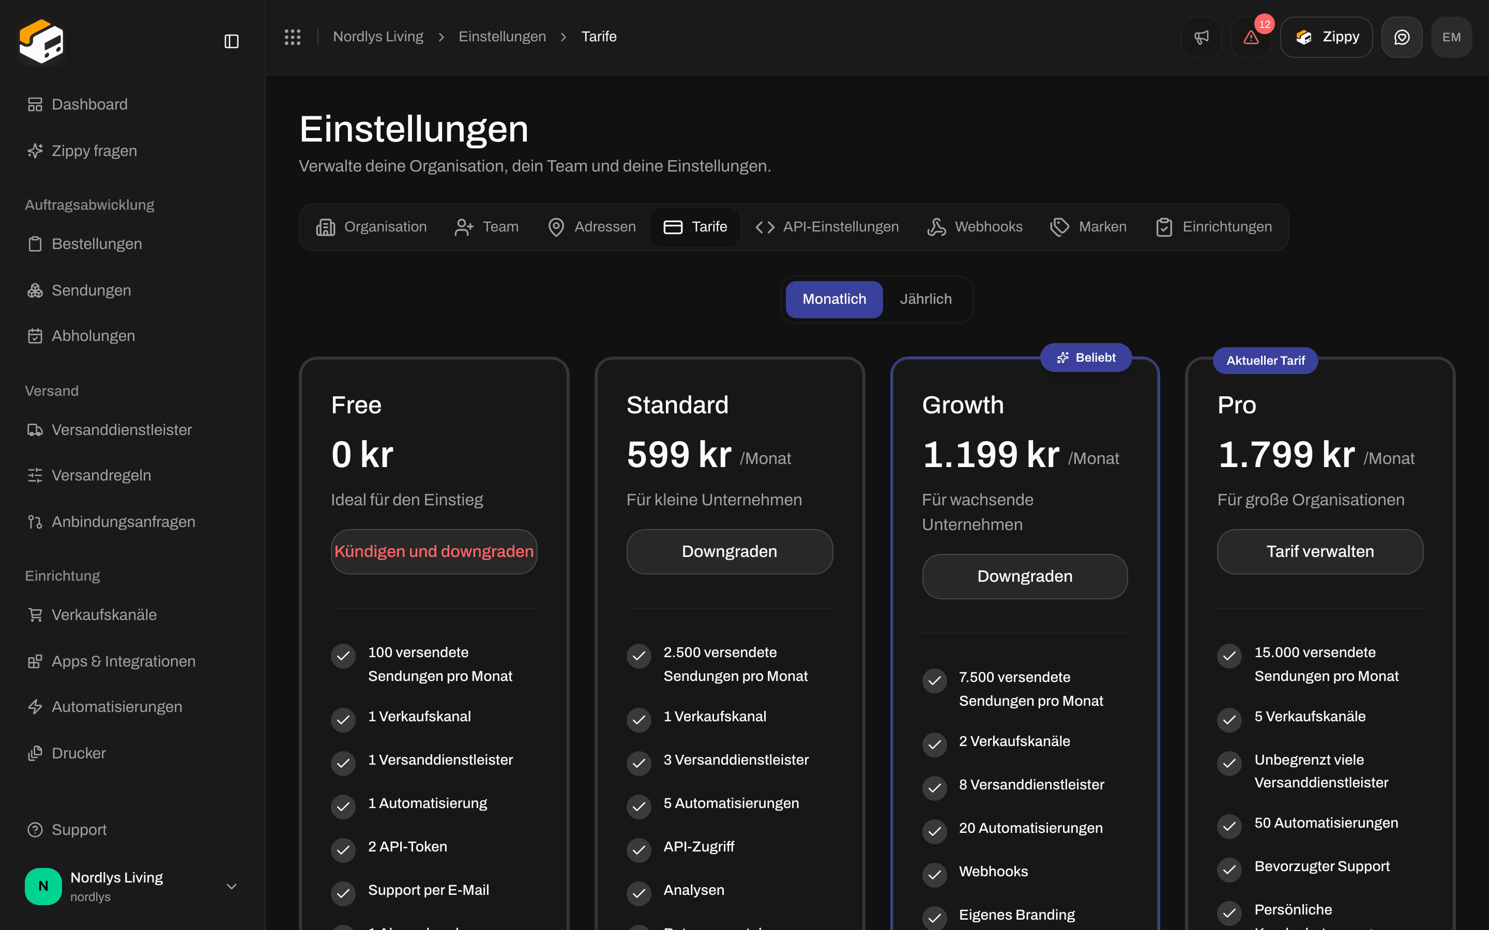
Task: Open Anbindungsanfragen in sidebar
Action: pos(132,522)
